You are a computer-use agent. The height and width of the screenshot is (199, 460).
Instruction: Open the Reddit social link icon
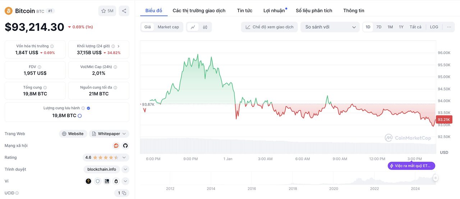click(x=116, y=146)
